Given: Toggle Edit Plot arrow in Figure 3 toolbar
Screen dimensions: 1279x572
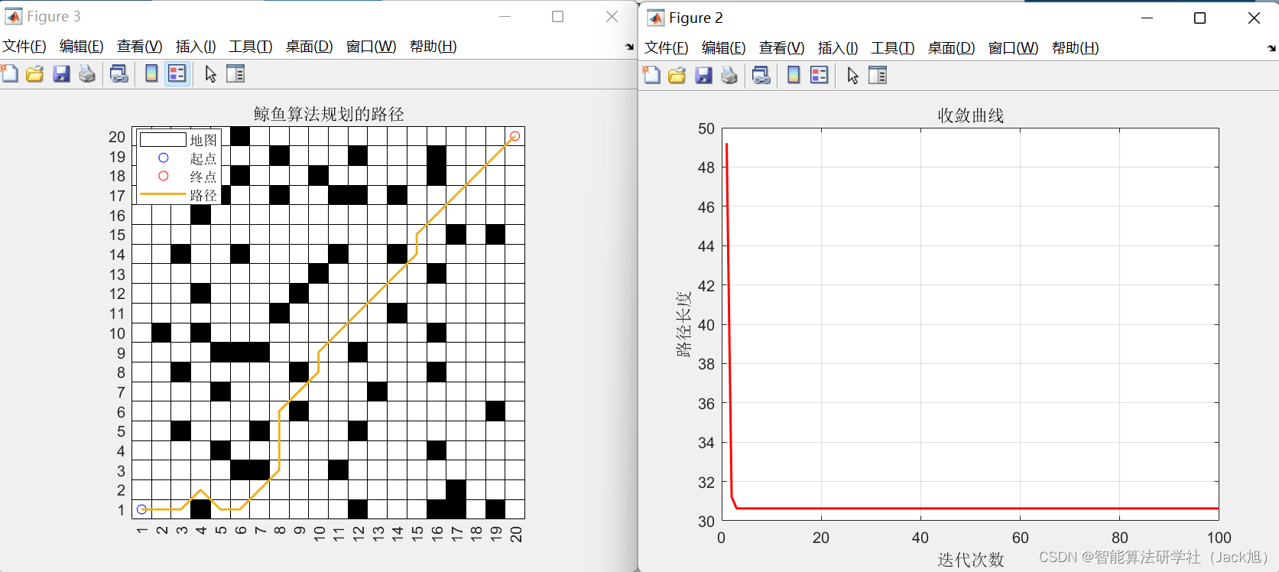Looking at the screenshot, I should click(x=211, y=74).
